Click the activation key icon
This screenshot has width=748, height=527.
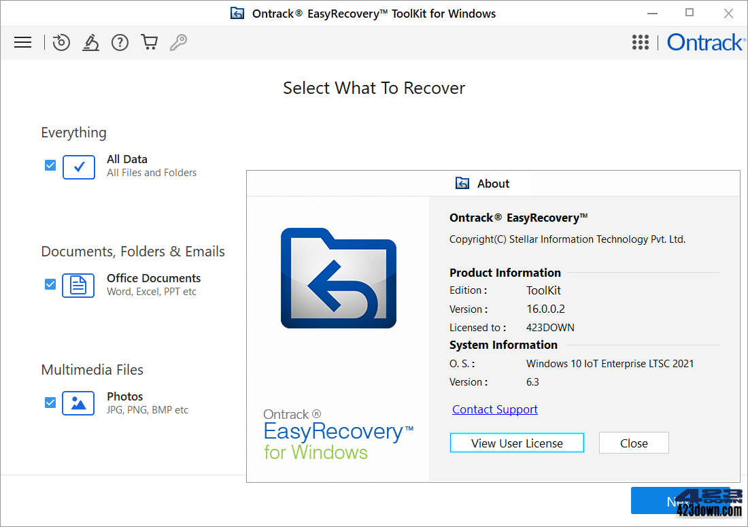[178, 42]
